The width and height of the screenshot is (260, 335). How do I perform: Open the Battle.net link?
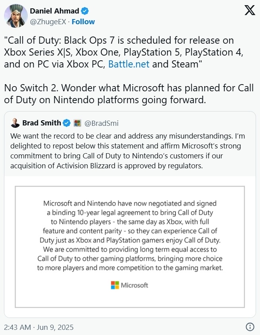click(129, 64)
